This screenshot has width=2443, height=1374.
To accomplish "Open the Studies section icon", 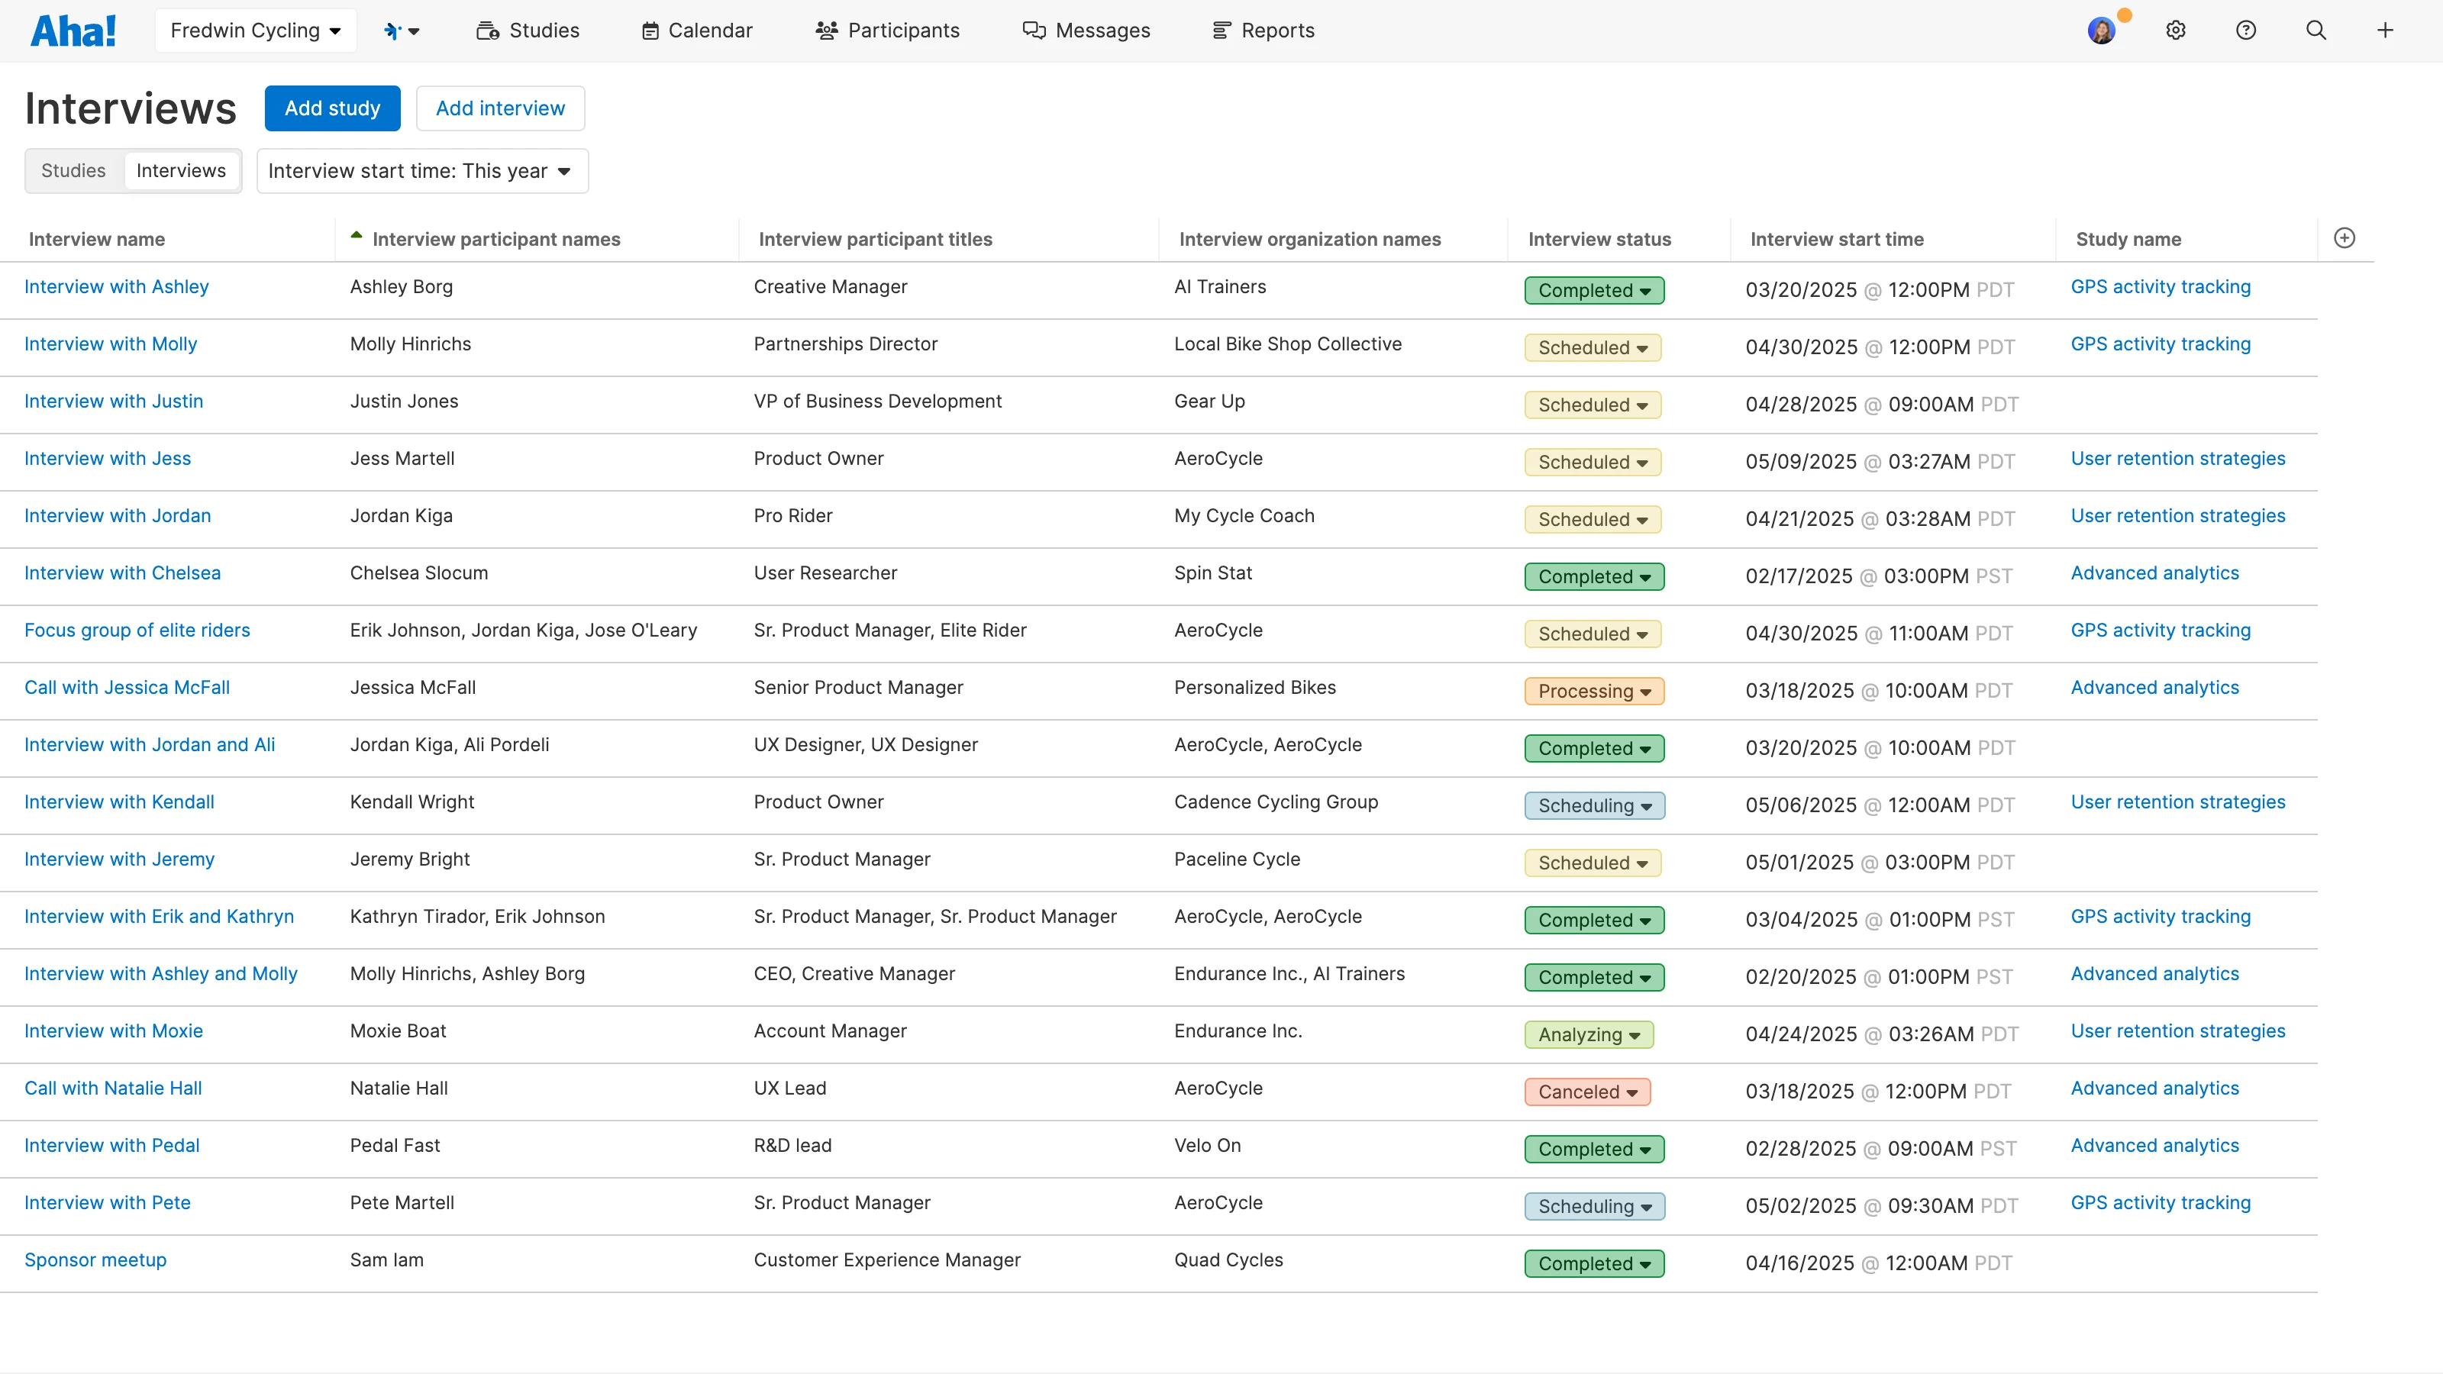I will [488, 30].
